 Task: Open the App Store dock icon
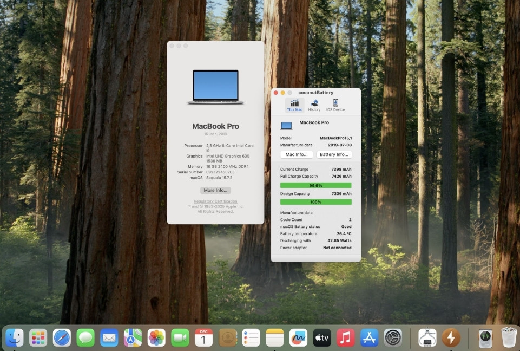tap(369, 337)
